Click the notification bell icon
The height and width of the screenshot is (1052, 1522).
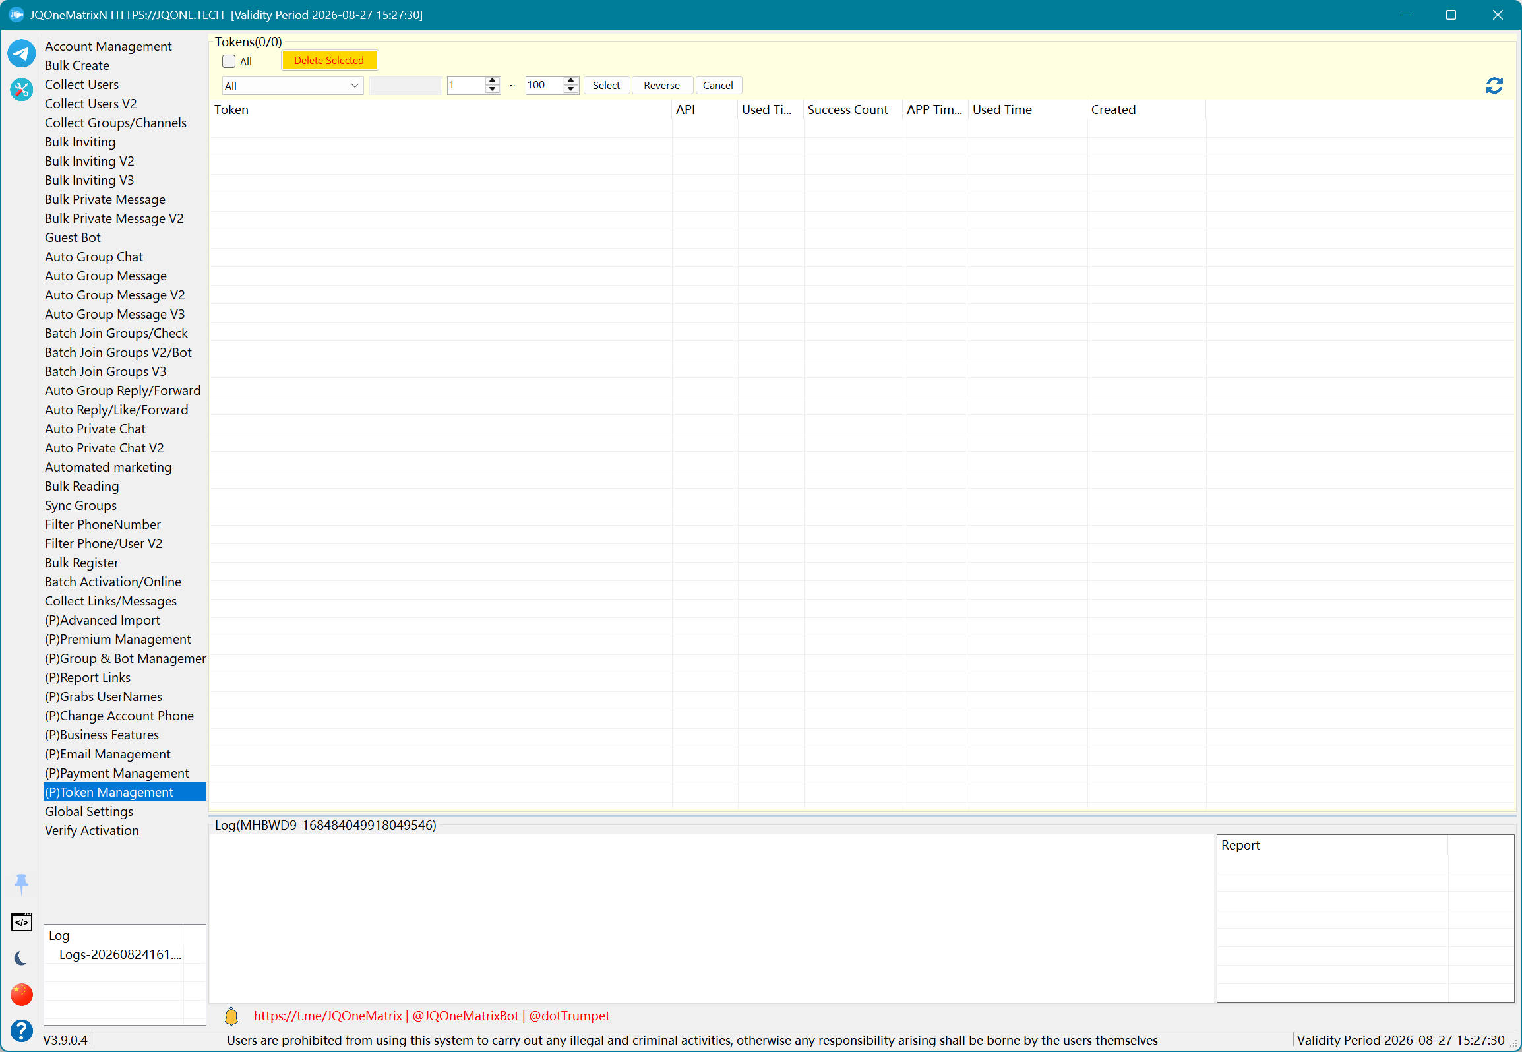click(231, 1016)
